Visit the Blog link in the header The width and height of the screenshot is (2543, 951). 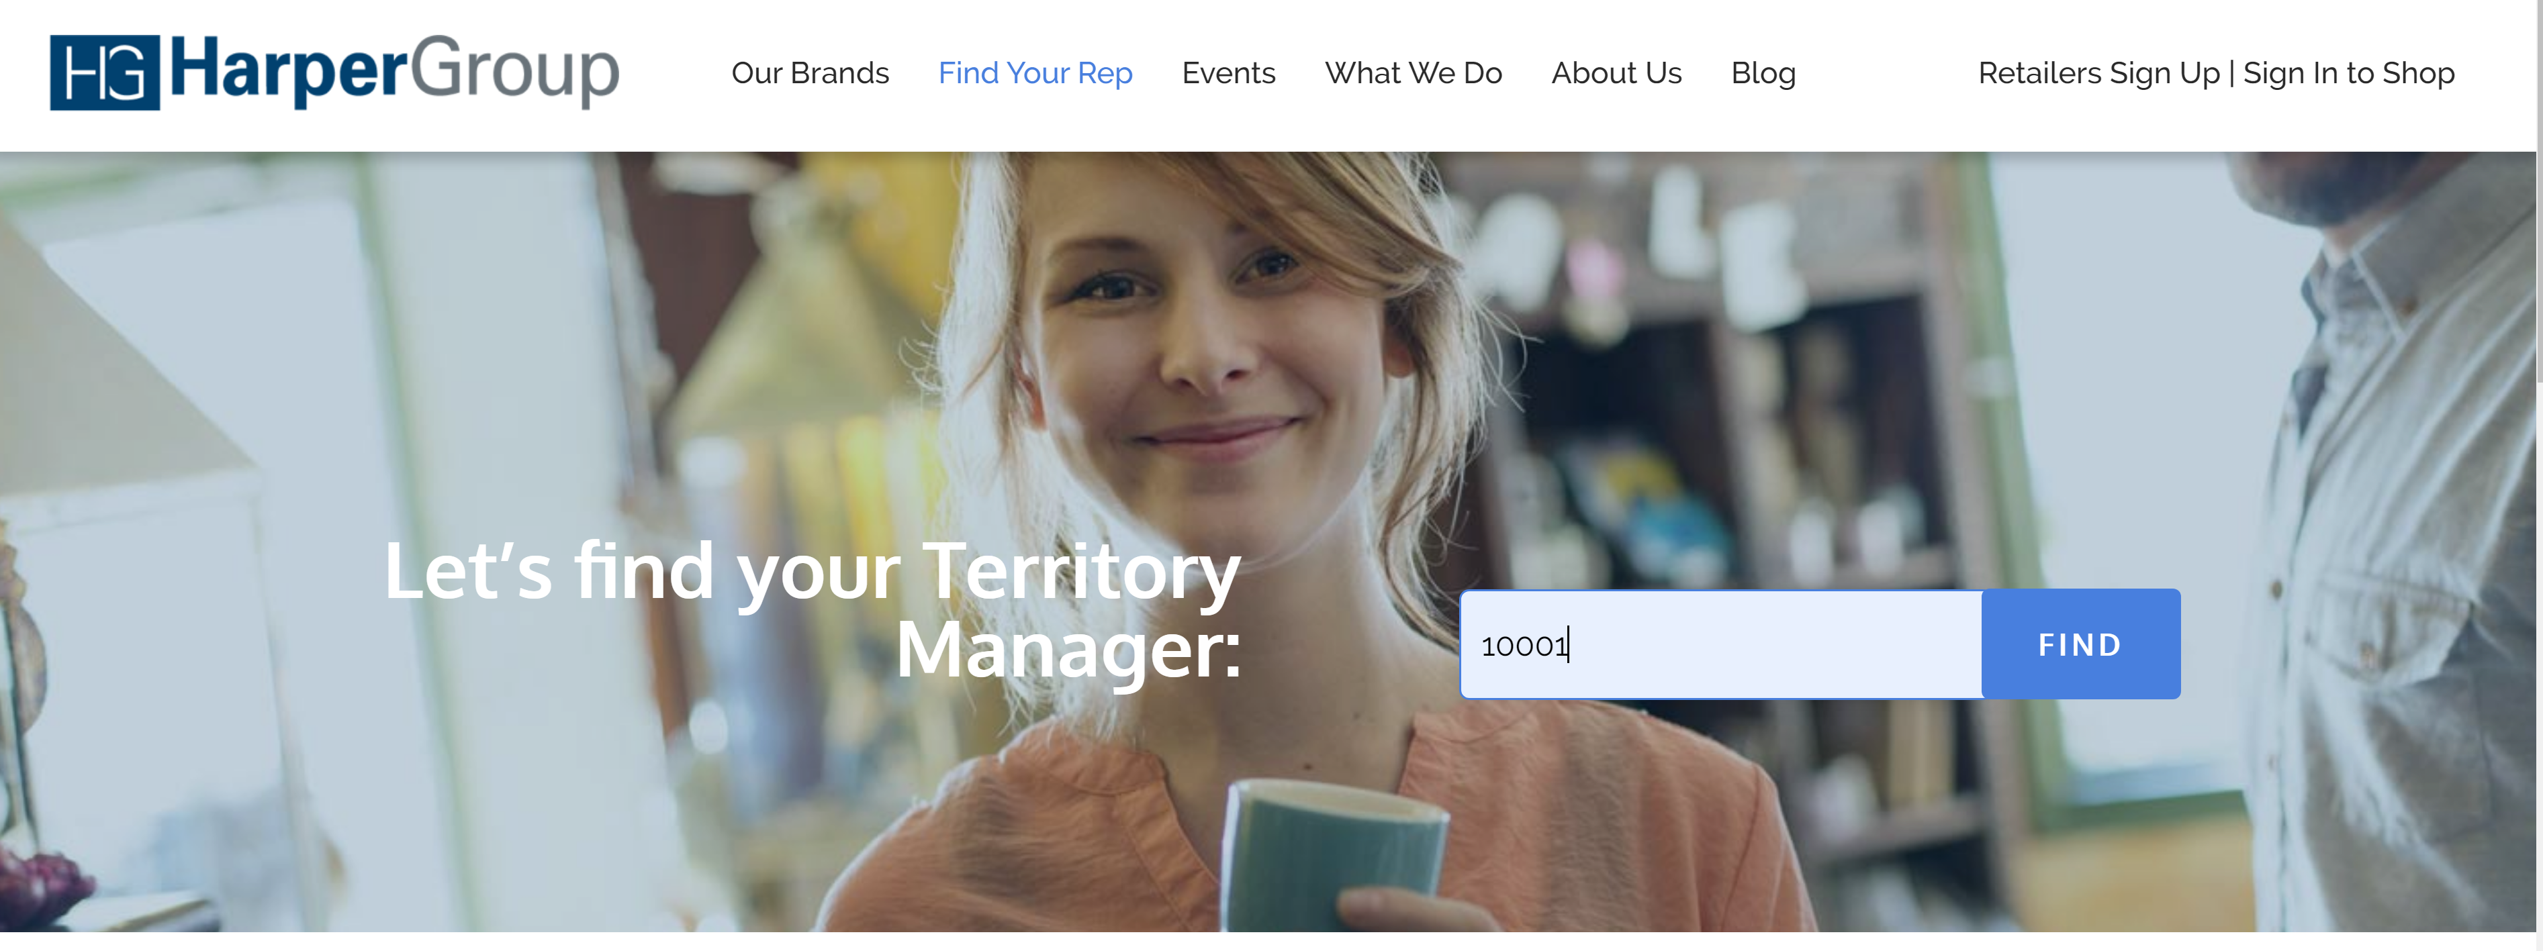[x=1763, y=73]
